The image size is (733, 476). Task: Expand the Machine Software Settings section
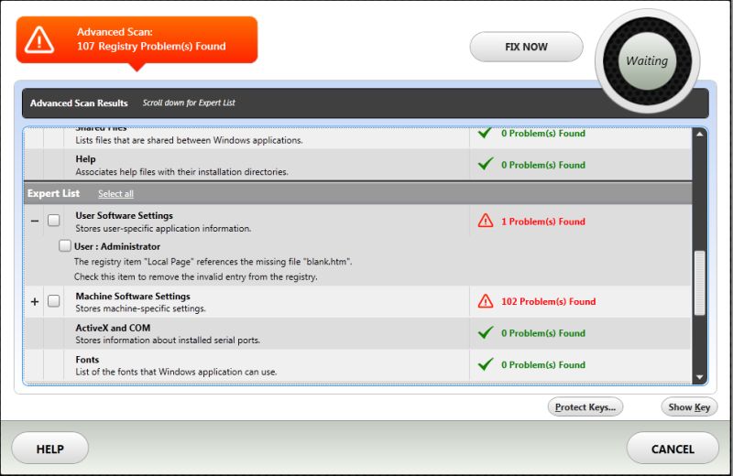tap(35, 302)
